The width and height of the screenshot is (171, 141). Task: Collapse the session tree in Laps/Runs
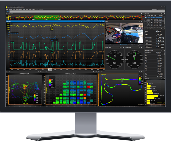click(145, 17)
